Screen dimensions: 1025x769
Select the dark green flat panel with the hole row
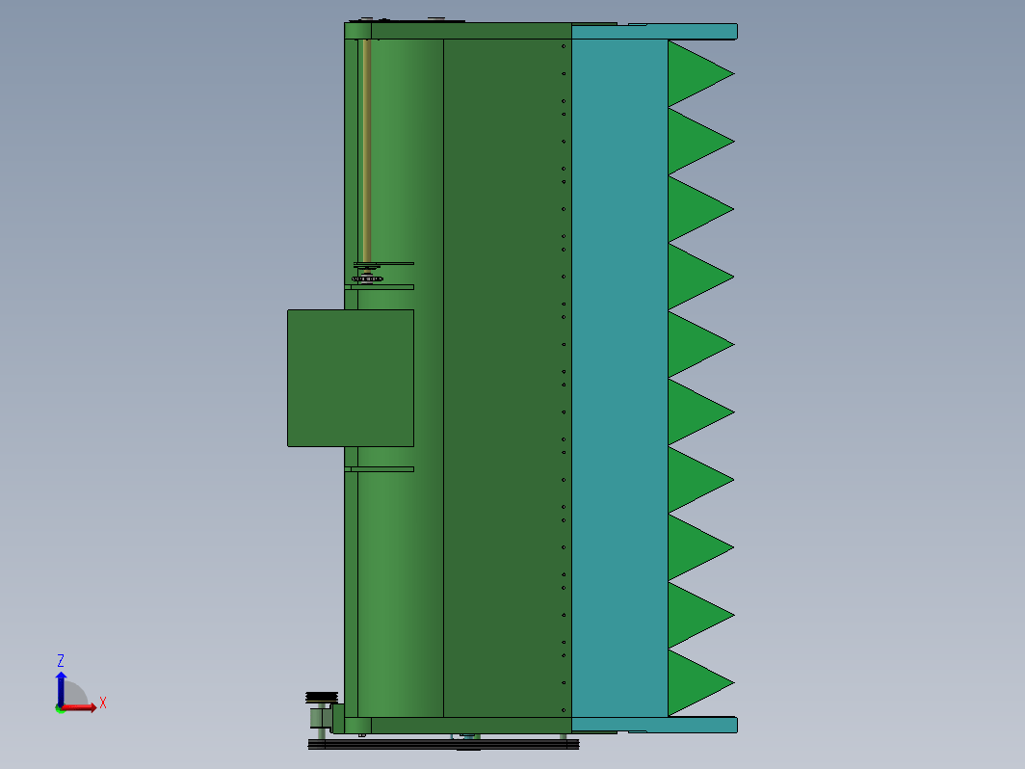pyautogui.click(x=508, y=378)
